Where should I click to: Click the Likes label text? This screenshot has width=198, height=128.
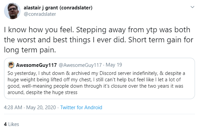[x=14, y=124]
